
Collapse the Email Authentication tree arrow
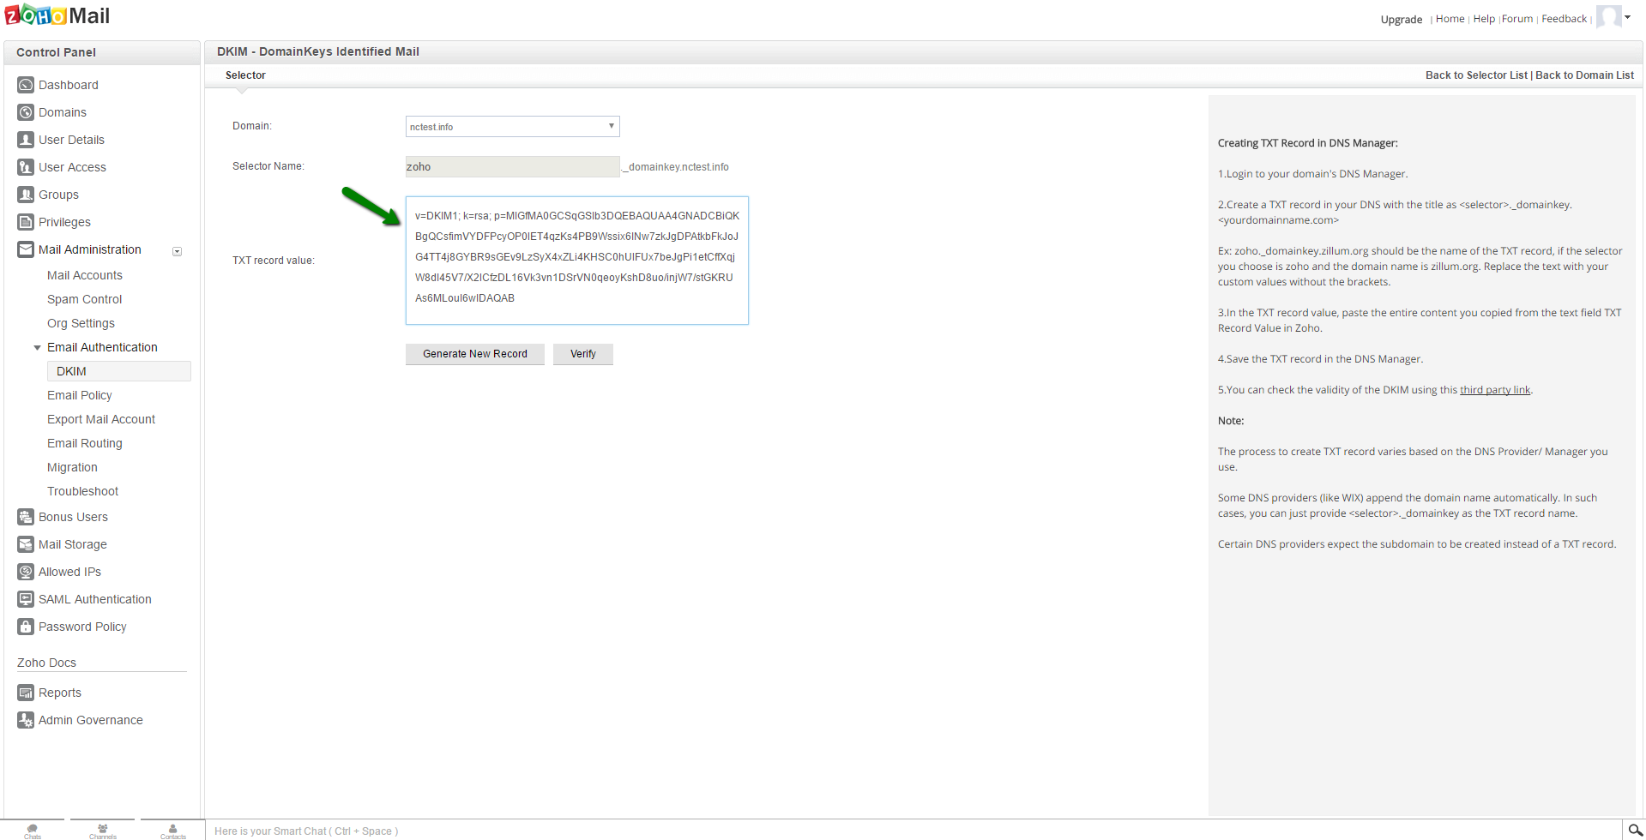click(x=37, y=348)
